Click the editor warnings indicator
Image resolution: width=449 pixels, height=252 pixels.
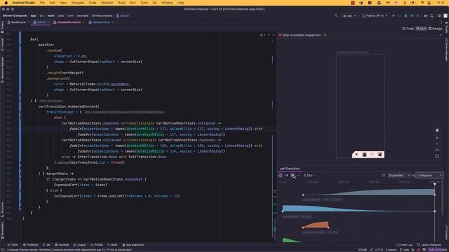tap(262, 35)
